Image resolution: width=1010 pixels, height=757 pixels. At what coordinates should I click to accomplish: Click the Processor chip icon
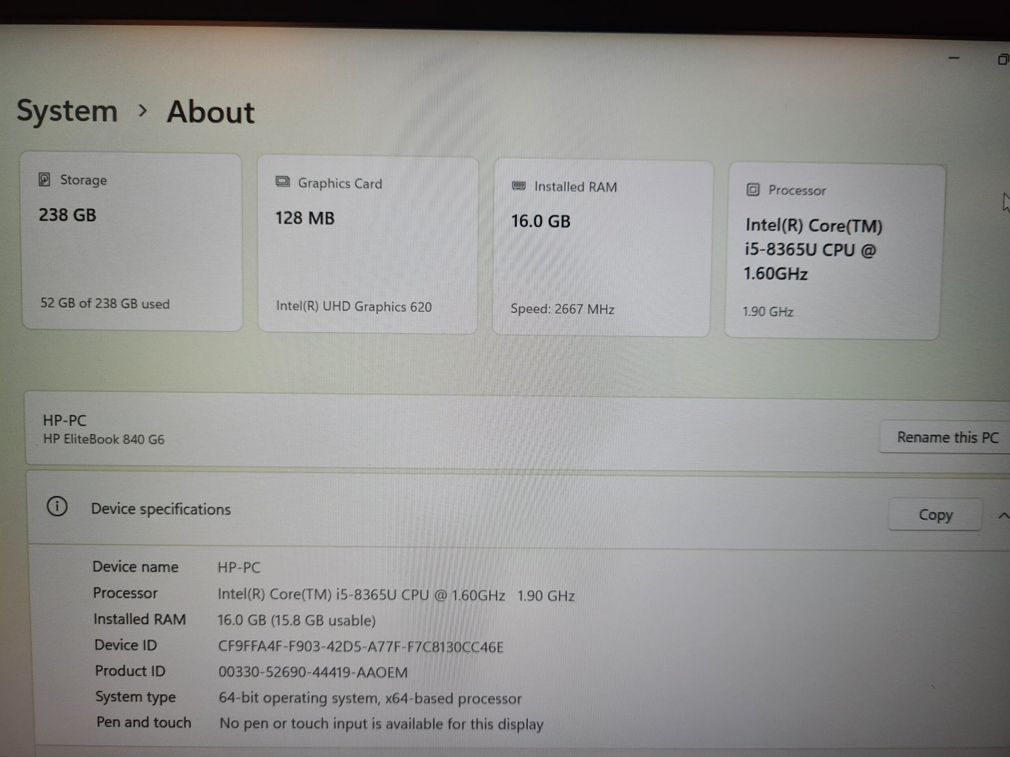[x=752, y=190]
